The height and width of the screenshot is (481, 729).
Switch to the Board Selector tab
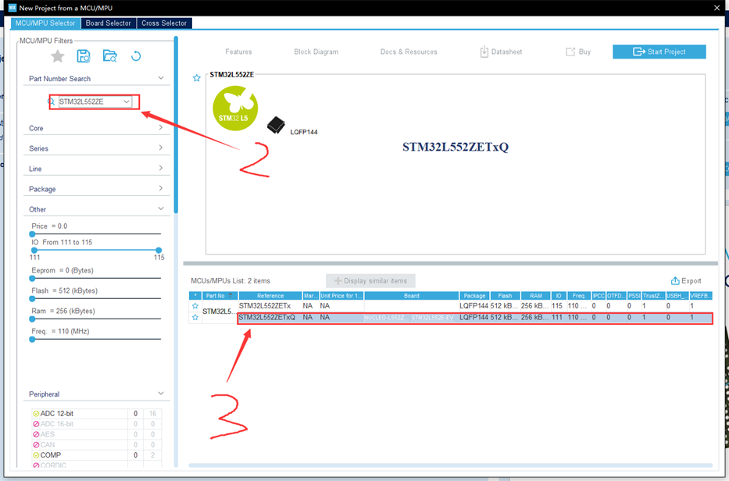108,23
